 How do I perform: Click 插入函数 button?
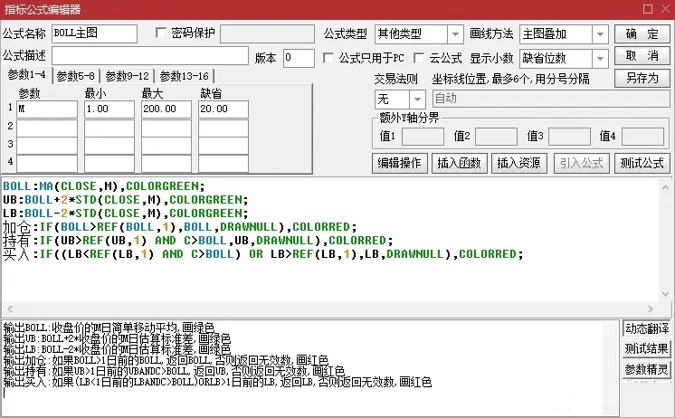[459, 164]
